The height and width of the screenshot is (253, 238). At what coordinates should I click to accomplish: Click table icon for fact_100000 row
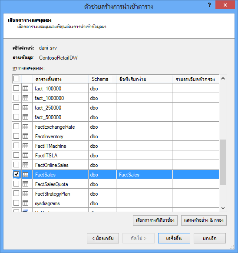[x=25, y=88]
